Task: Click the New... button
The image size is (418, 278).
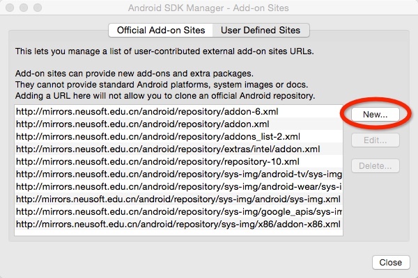Action: point(375,113)
